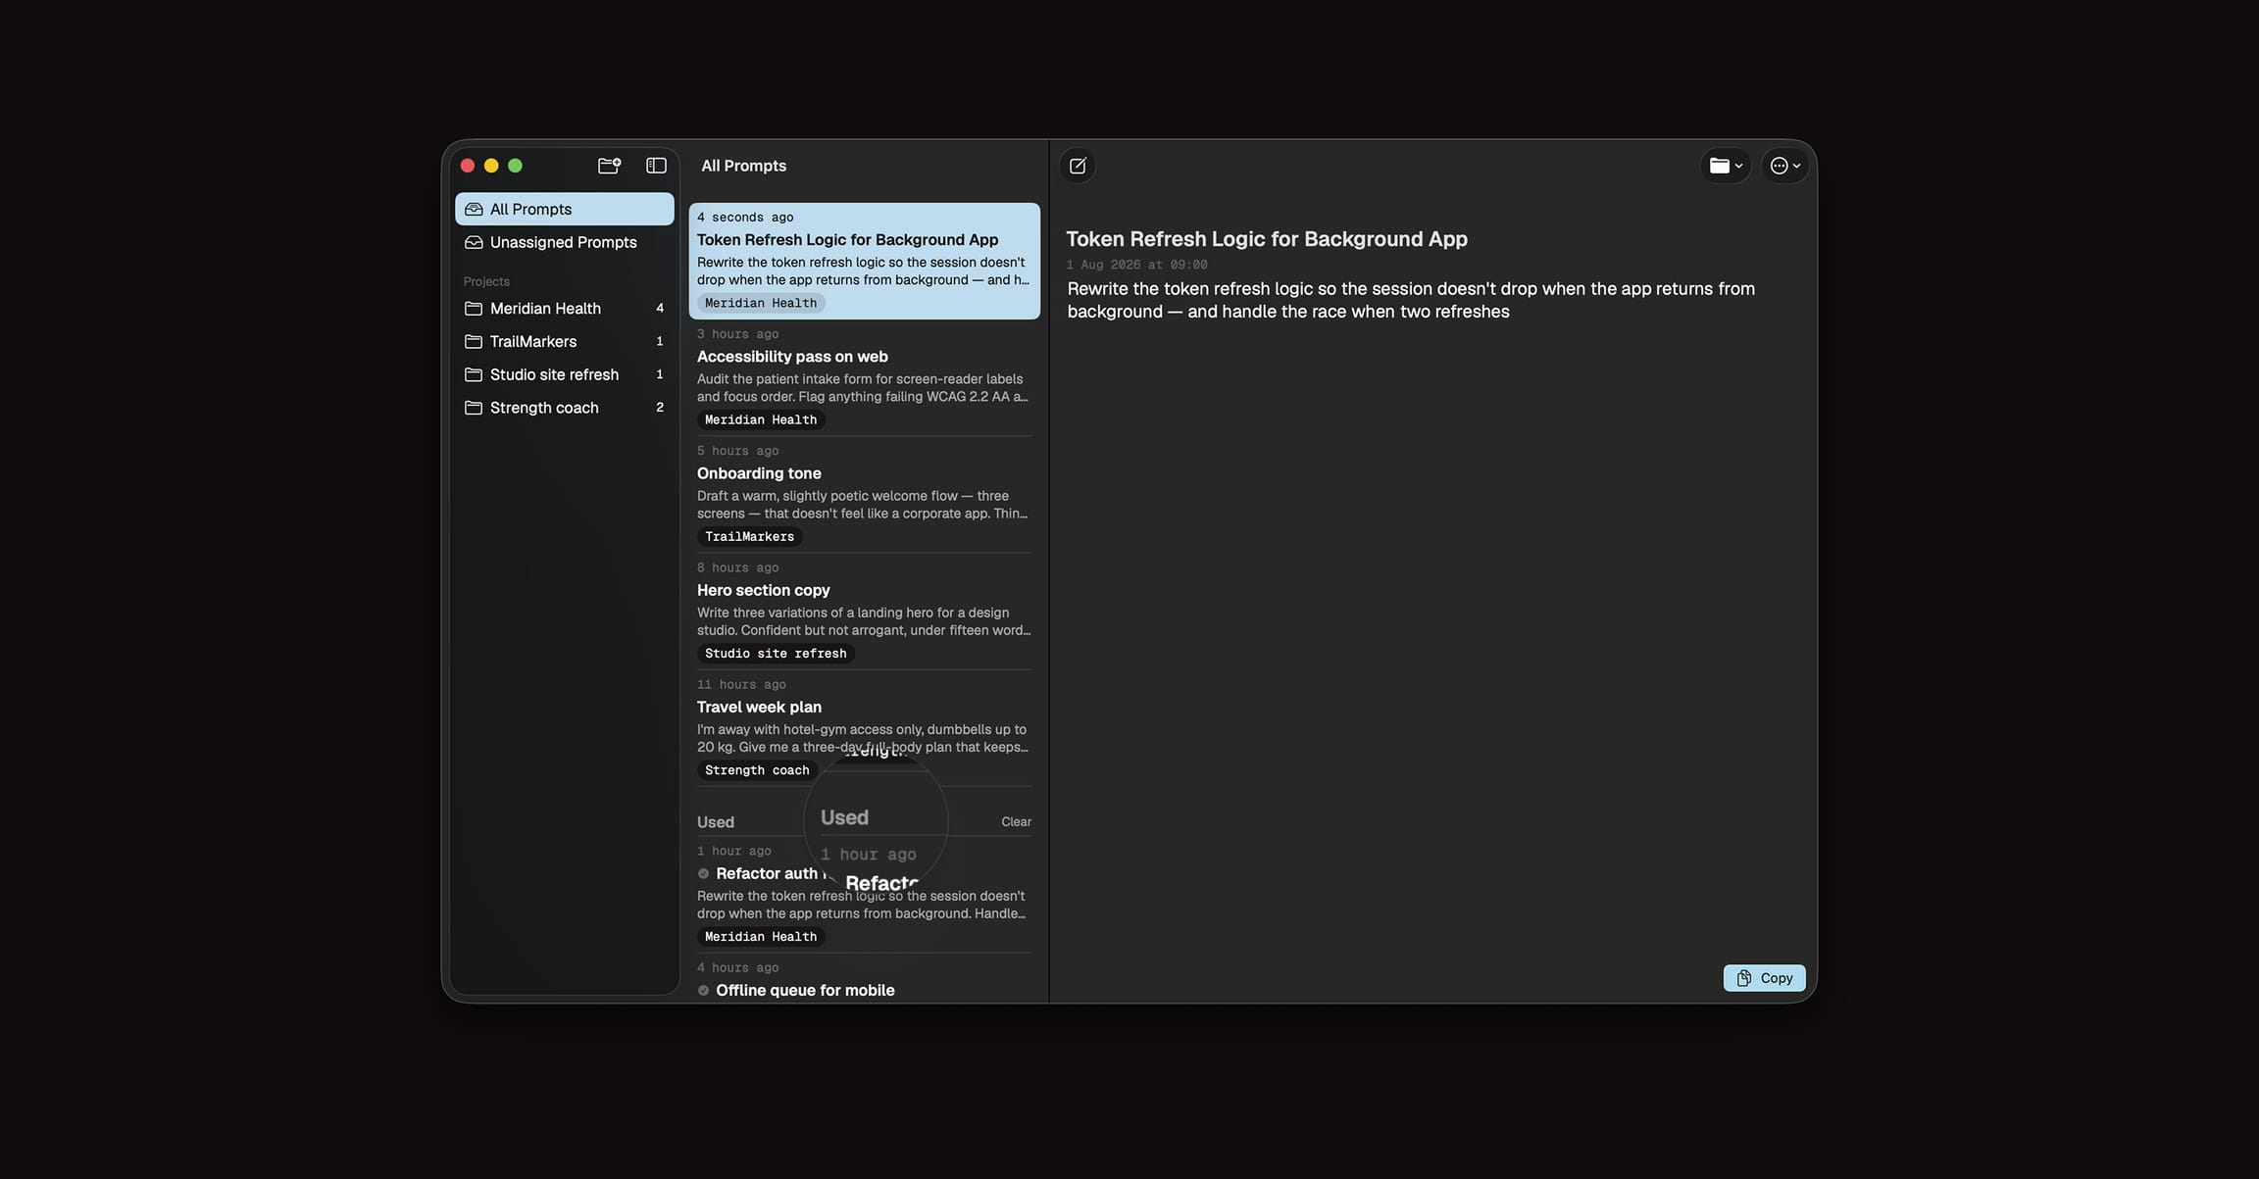
Task: Click the detail title Token Refresh Logic
Action: 1266,239
